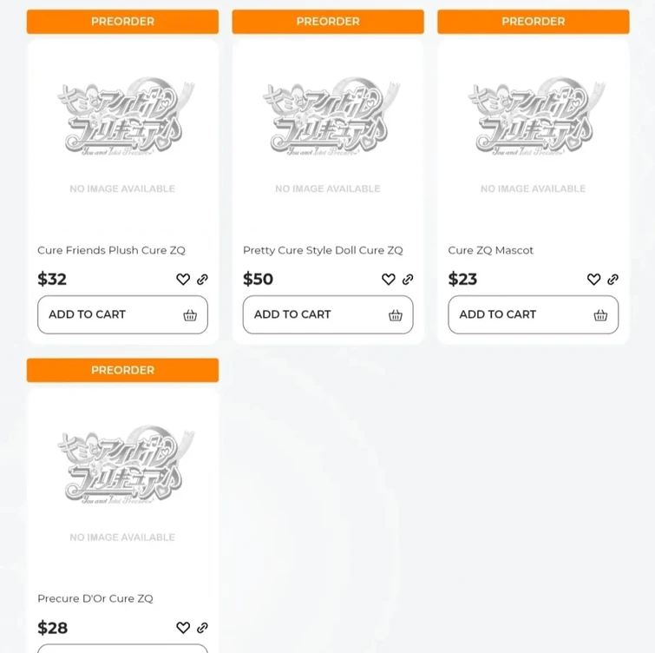Viewport: 655px width, 653px height.
Task: Open Pretty Cure Style Doll Cure ZQ title
Action: point(323,250)
